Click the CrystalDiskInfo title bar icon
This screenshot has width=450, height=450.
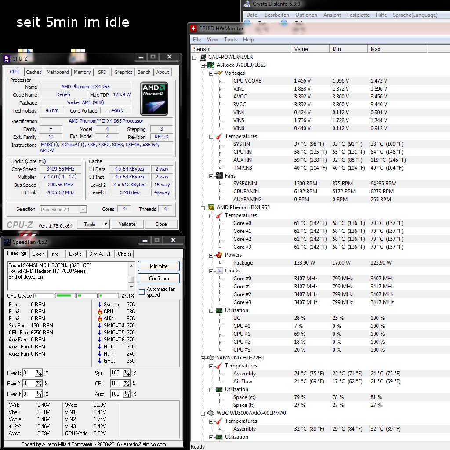(247, 4)
